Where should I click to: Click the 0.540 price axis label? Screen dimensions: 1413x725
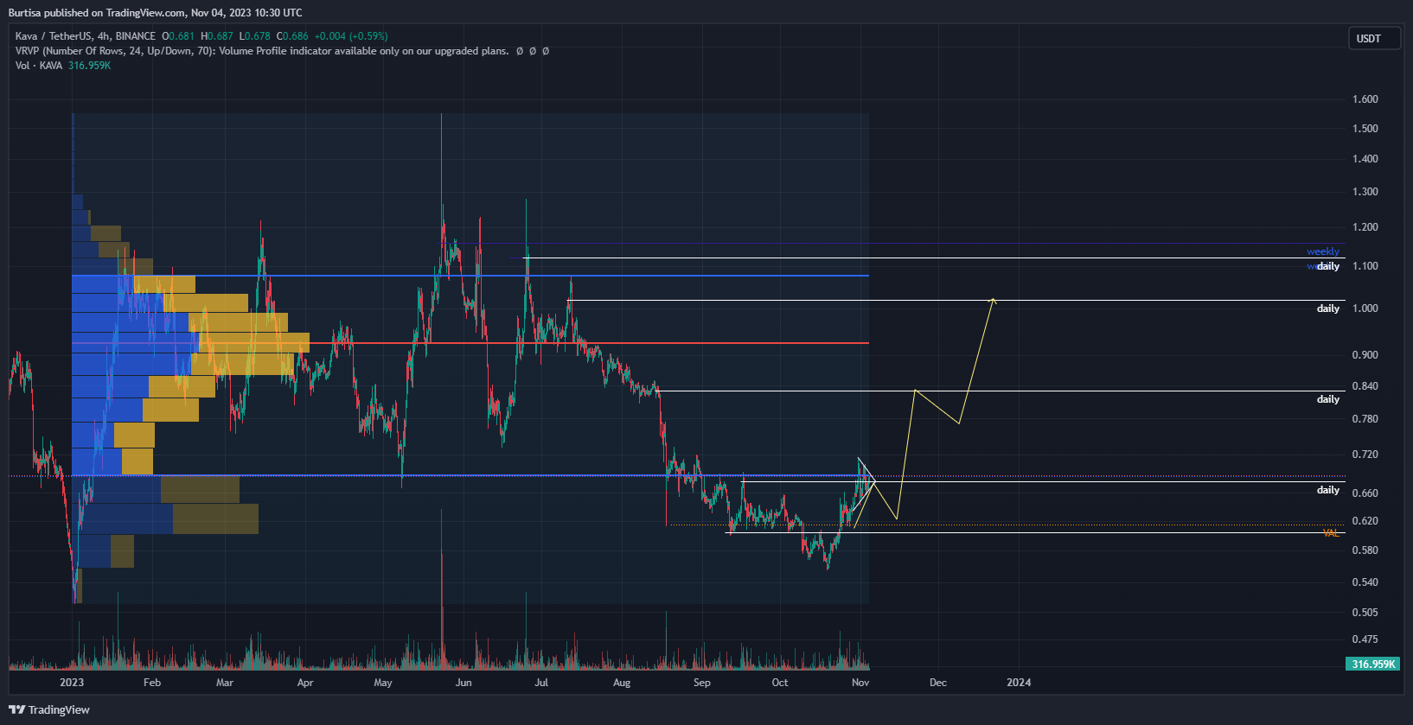pos(1365,582)
